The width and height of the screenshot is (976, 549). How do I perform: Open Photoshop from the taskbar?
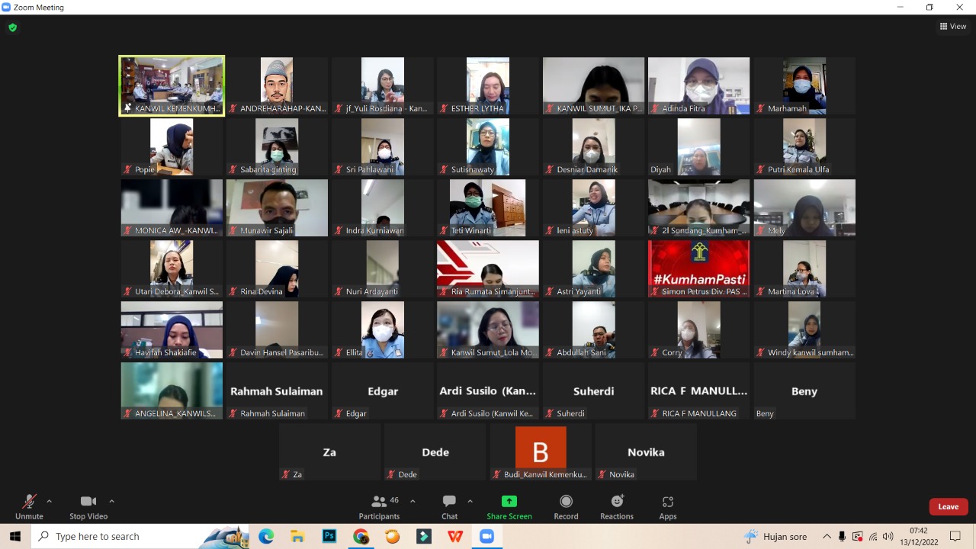(329, 537)
